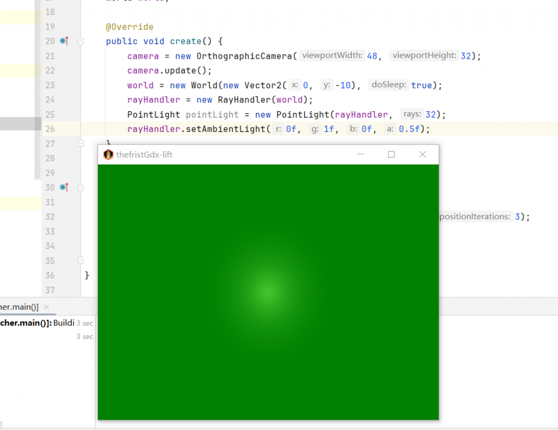Click the override gutter icon on line 20
558x430 pixels.
tap(64, 41)
